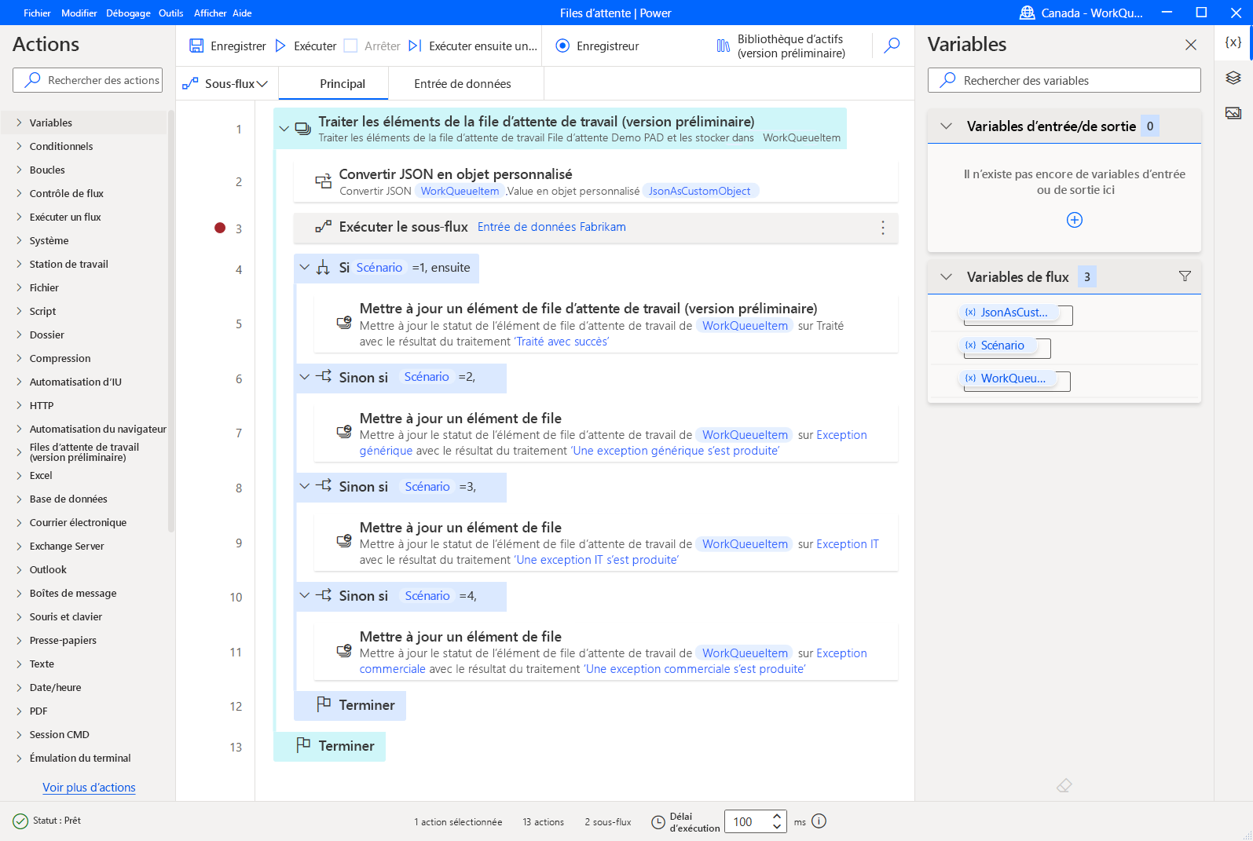Image resolution: width=1253 pixels, height=841 pixels.
Task: Click the execution delay info icon
Action: (819, 821)
